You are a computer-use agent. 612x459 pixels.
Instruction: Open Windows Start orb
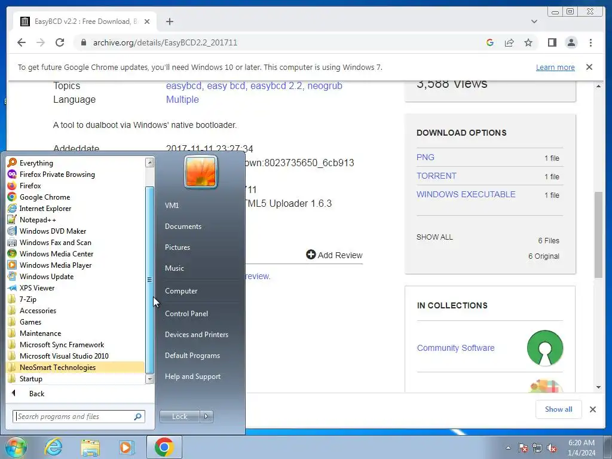(16, 447)
